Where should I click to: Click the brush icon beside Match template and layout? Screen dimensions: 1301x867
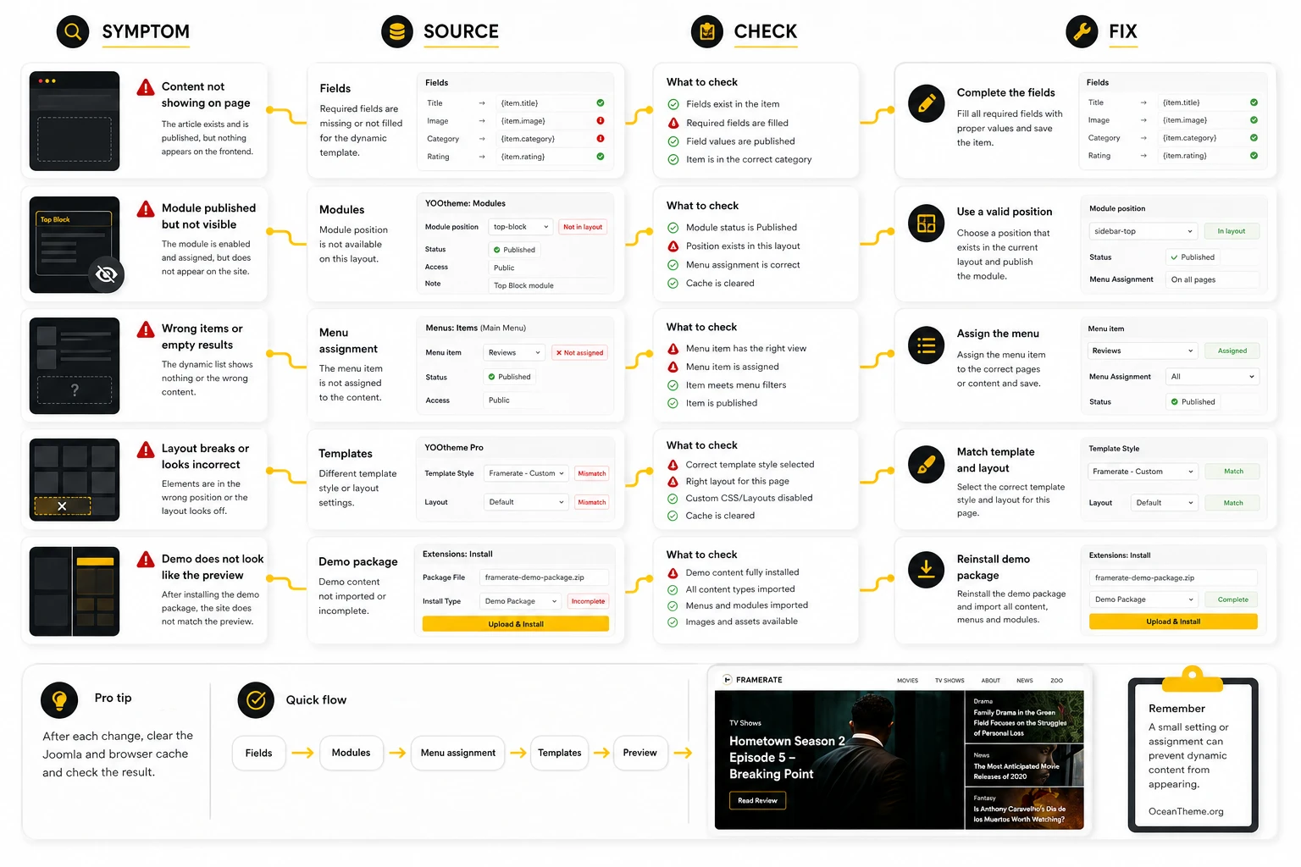tap(926, 464)
